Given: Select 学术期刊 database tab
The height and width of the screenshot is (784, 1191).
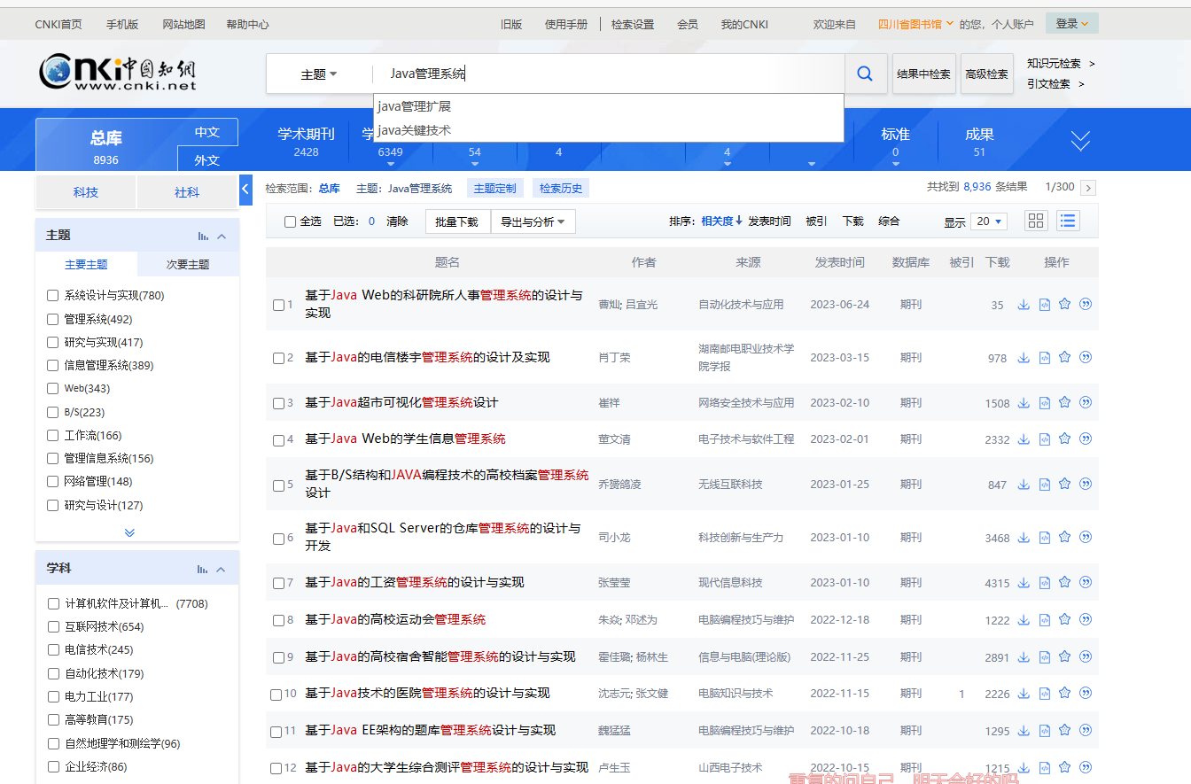Looking at the screenshot, I should (307, 142).
